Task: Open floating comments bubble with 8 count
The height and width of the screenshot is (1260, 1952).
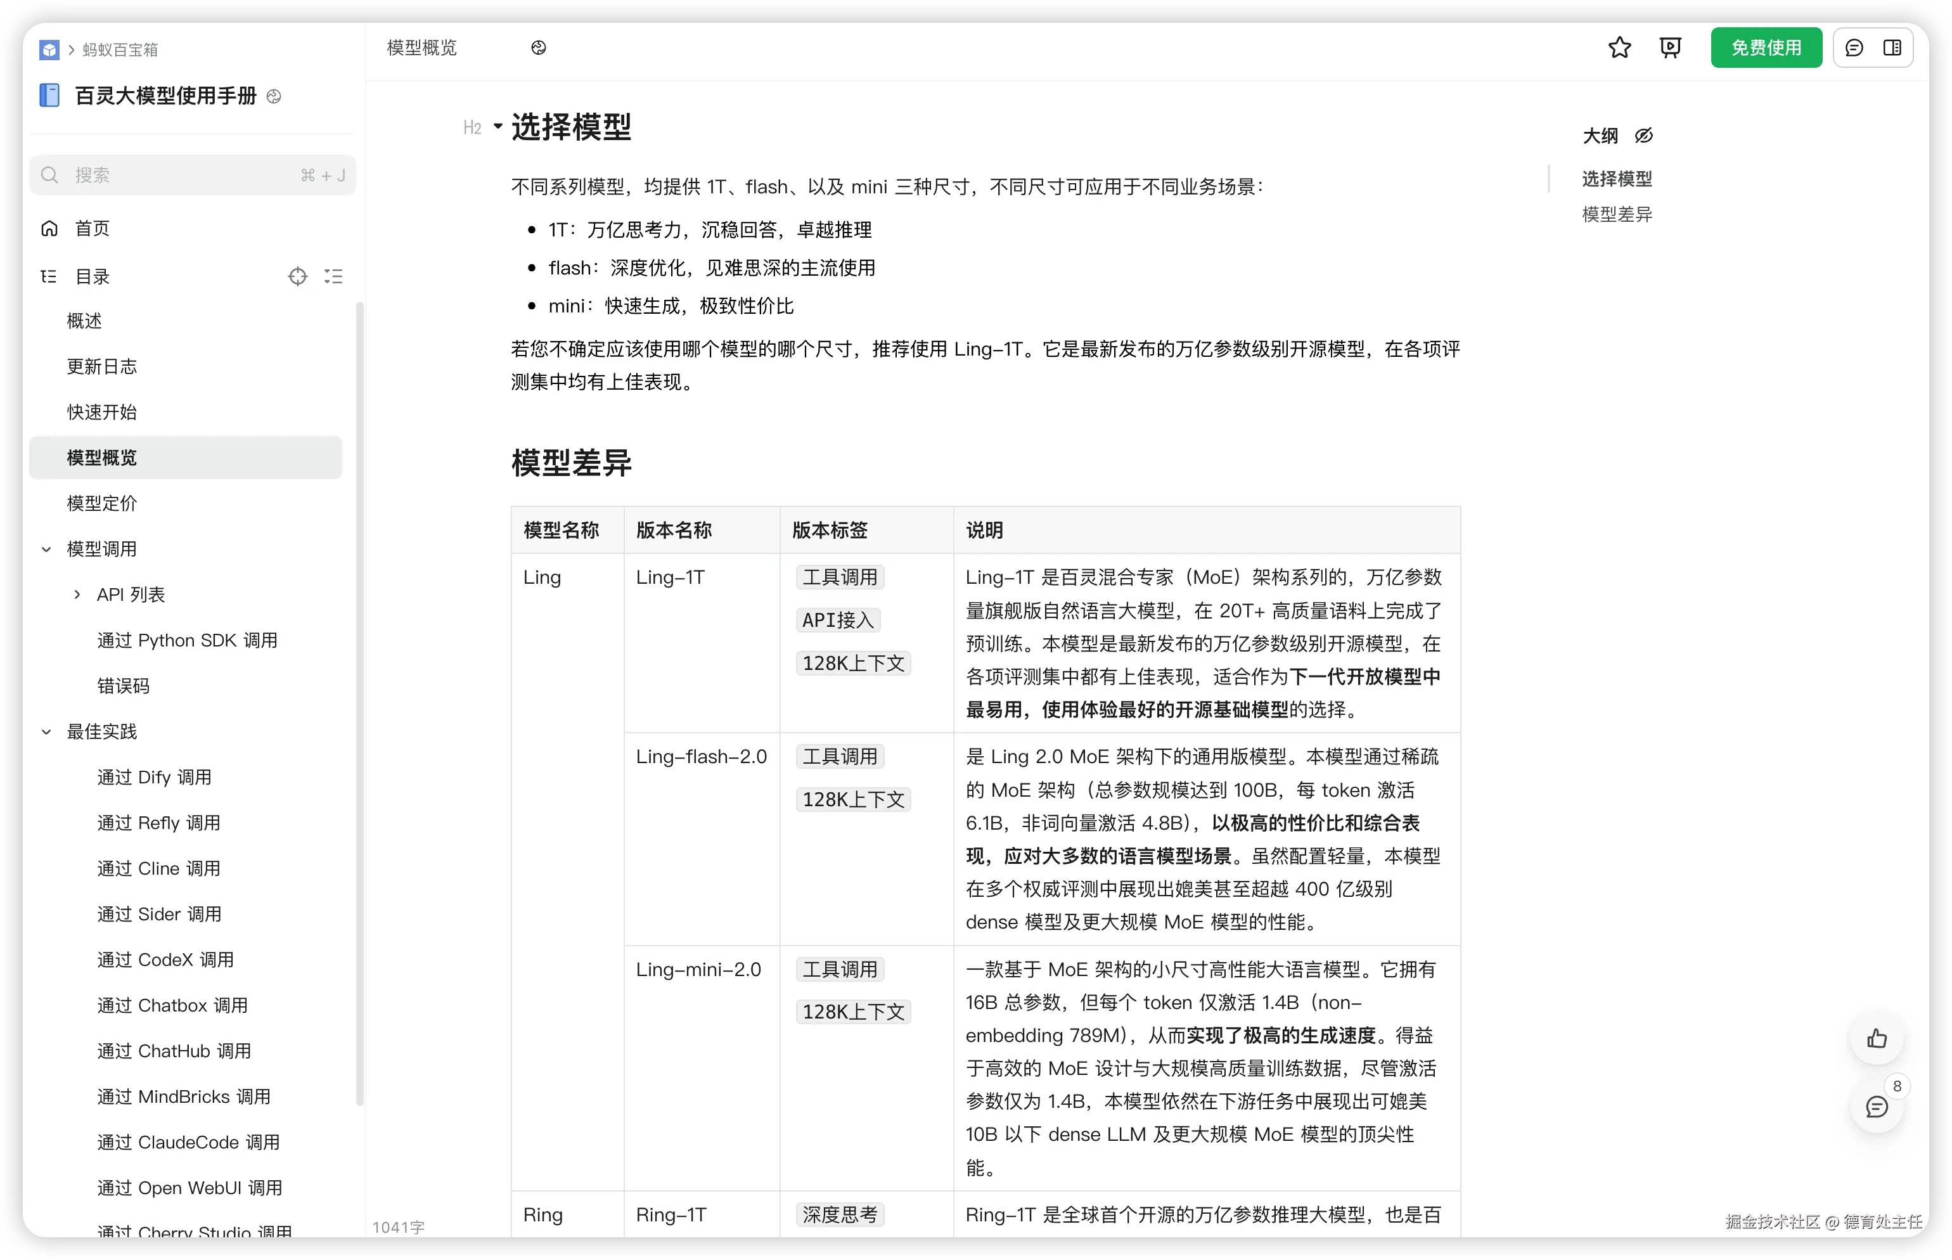Action: pos(1877,1107)
